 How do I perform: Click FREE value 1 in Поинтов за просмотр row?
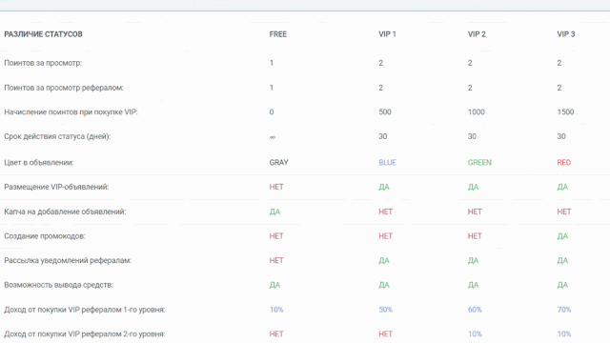click(272, 63)
